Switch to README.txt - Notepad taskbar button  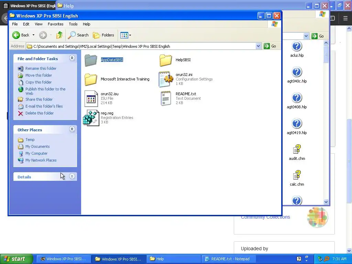pos(229,259)
